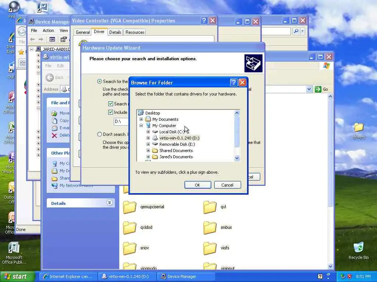Click the Explorer window scroll down arrow
Viewport: 377px width, 282px height.
tap(330, 266)
